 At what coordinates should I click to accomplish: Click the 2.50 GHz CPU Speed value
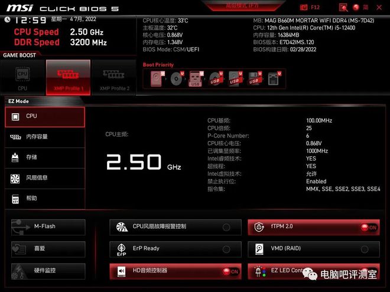pyautogui.click(x=86, y=32)
